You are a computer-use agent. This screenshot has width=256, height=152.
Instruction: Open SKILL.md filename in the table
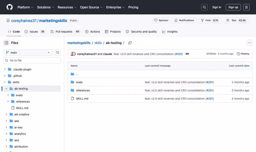82,98
